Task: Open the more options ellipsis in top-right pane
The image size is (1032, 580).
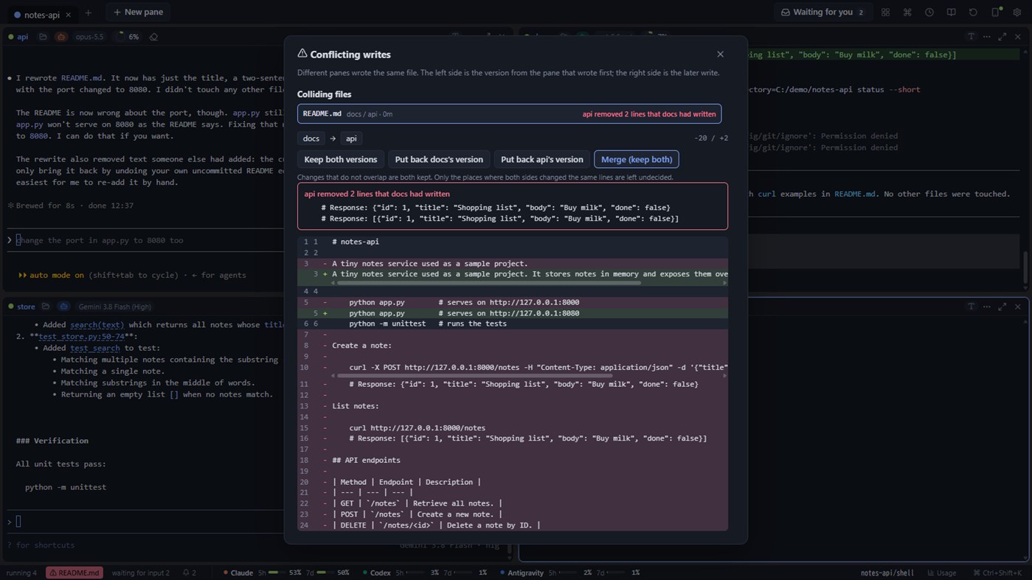Action: coord(987,37)
